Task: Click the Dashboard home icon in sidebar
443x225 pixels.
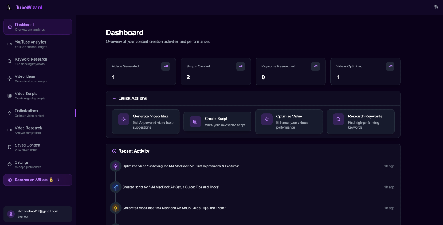Action: pos(9,27)
